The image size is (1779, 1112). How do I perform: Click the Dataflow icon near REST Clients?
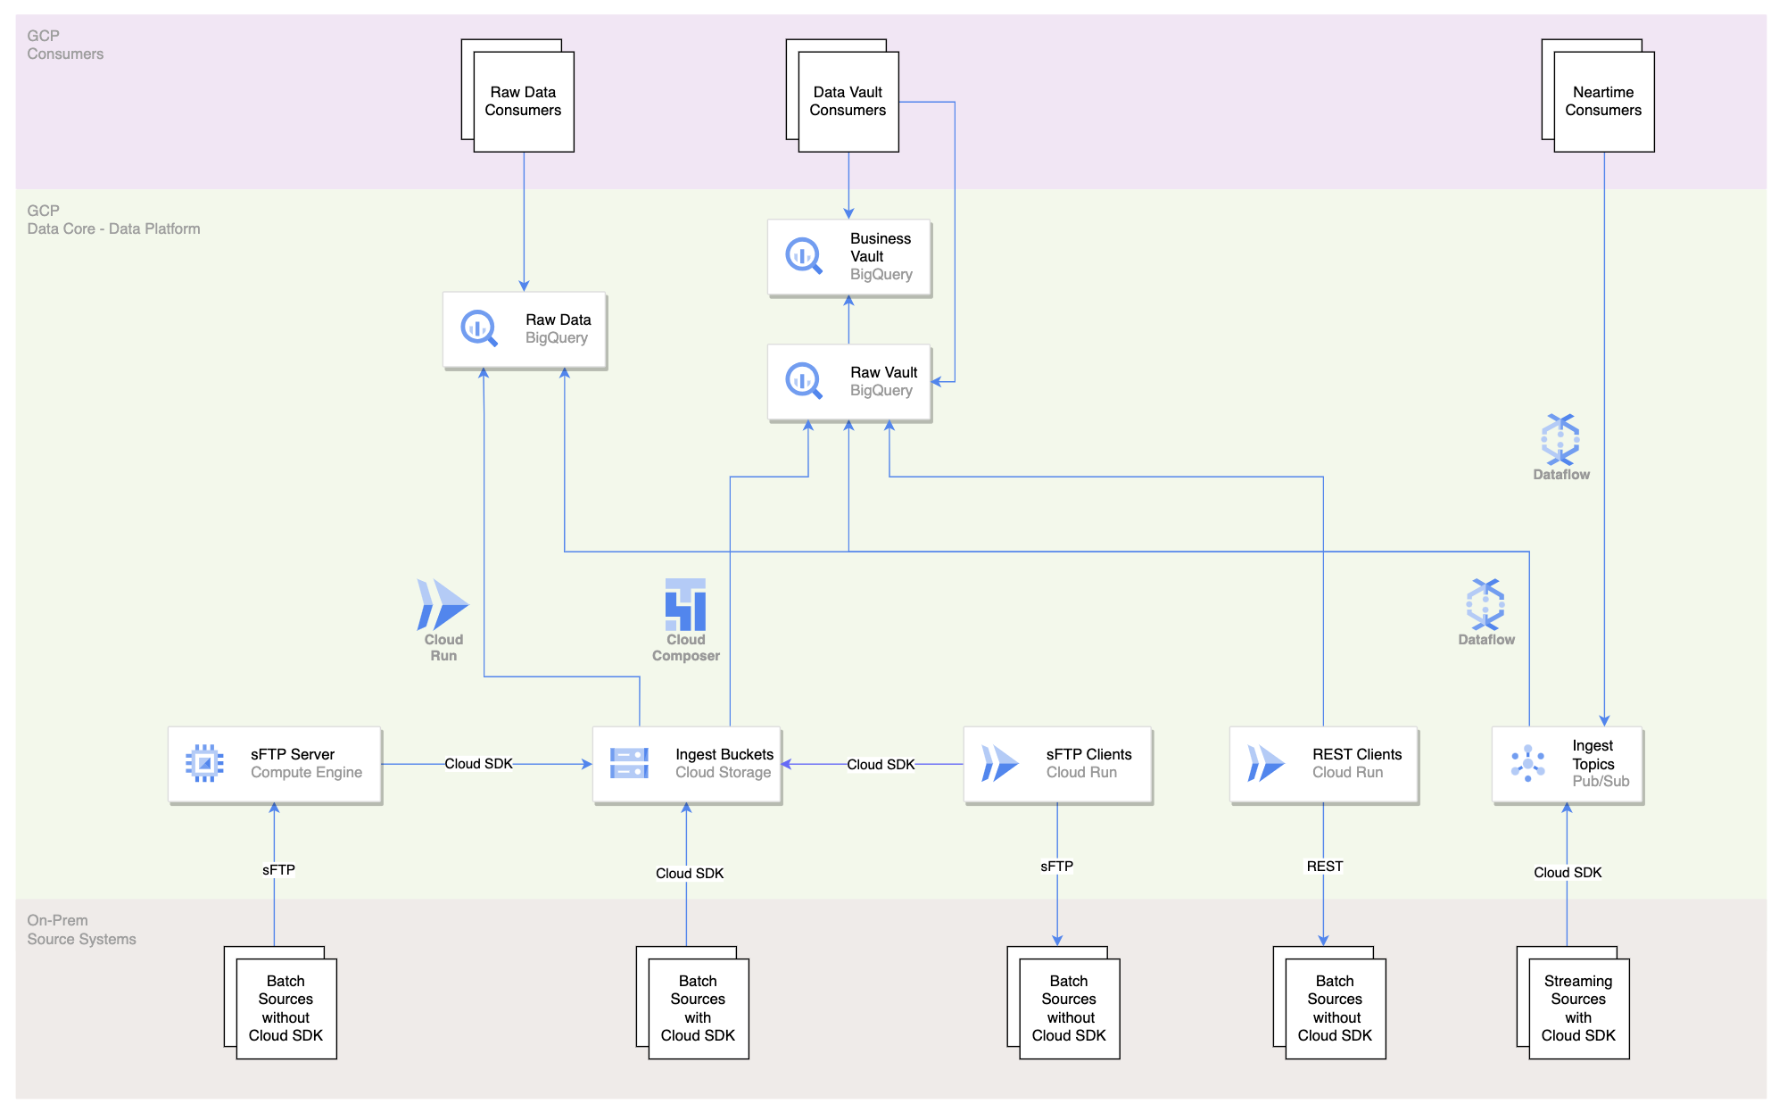coord(1482,611)
